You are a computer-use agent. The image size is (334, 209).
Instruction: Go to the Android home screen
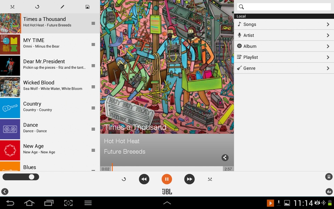[x=29, y=203]
